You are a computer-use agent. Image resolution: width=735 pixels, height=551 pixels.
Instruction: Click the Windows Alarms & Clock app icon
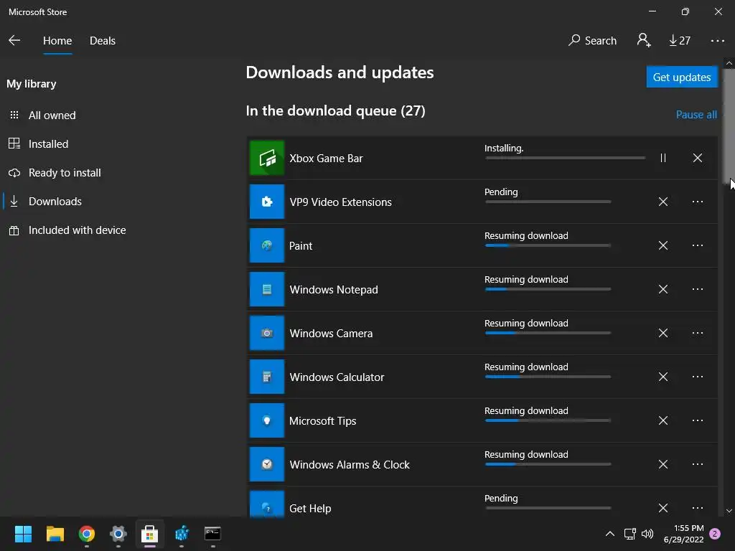pos(267,464)
